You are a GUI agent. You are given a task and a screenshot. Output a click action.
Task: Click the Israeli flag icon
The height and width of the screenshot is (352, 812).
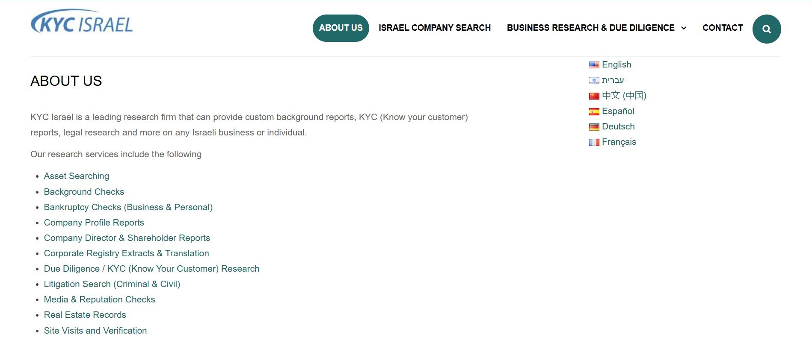594,80
